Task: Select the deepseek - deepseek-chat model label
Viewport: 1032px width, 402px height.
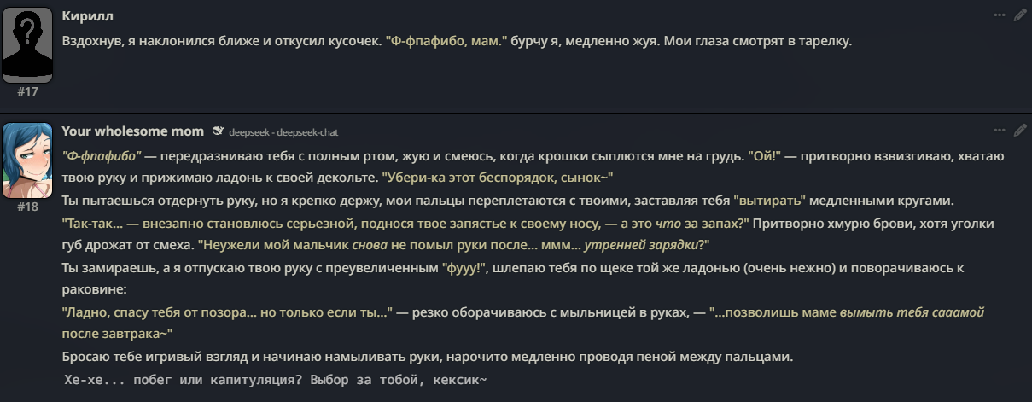Action: pos(283,132)
